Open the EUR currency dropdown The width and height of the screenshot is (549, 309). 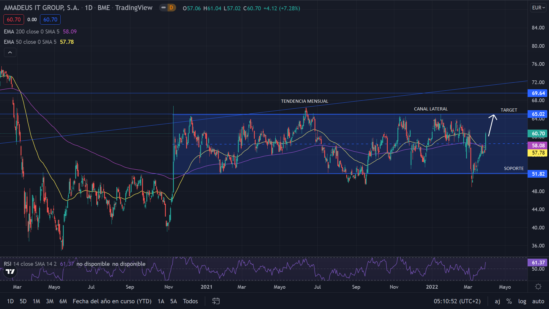click(538, 8)
